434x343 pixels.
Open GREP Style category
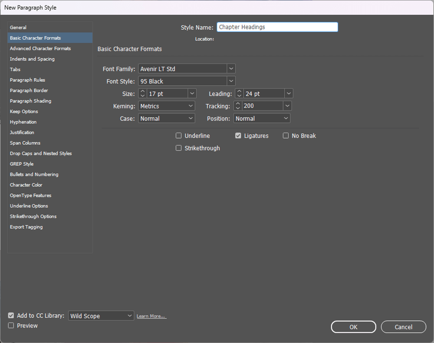pyautogui.click(x=50, y=164)
